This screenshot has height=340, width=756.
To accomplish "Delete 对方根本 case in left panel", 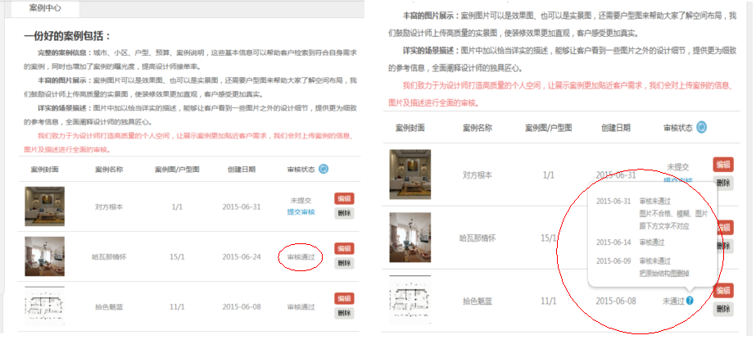I will click(x=345, y=213).
